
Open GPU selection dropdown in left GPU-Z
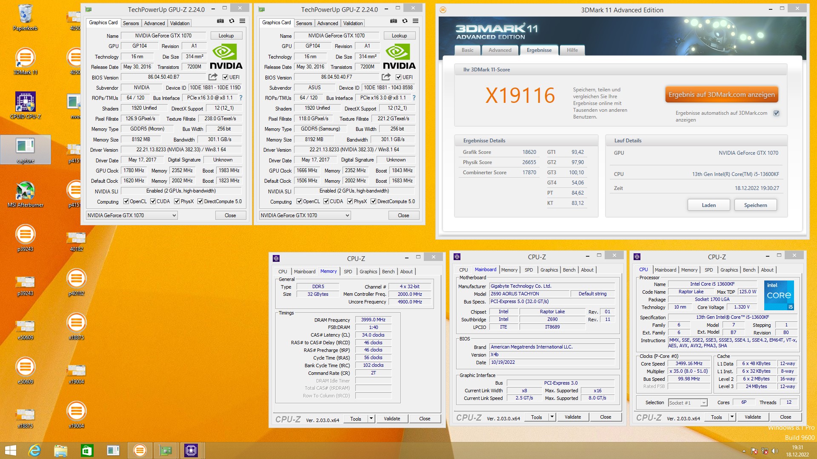click(x=132, y=215)
